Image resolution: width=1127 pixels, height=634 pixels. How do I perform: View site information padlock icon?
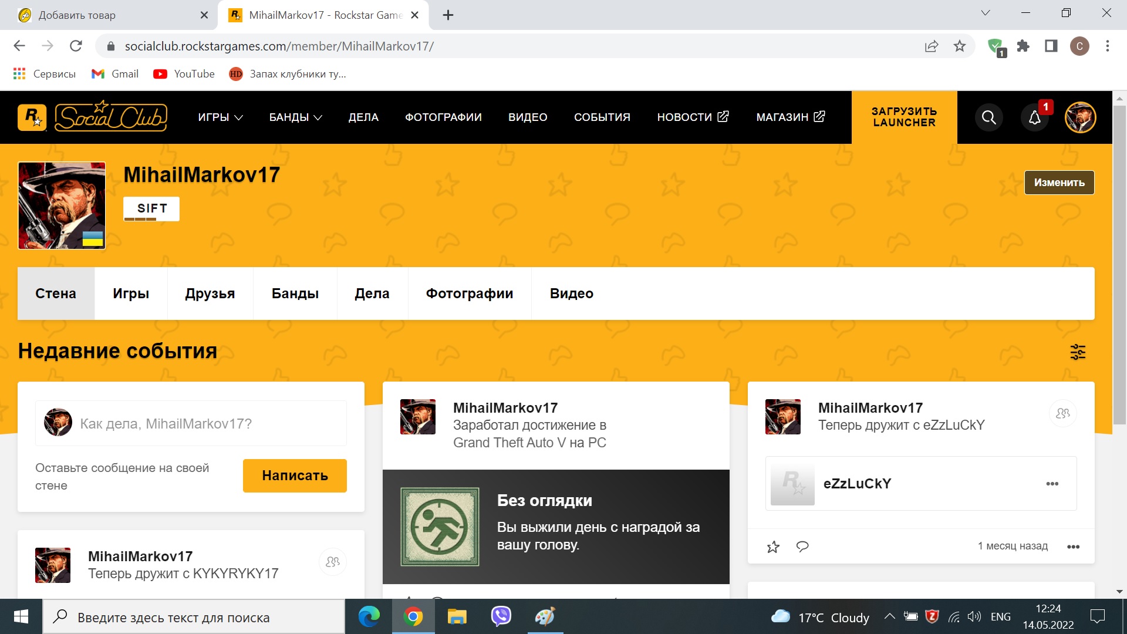[111, 46]
